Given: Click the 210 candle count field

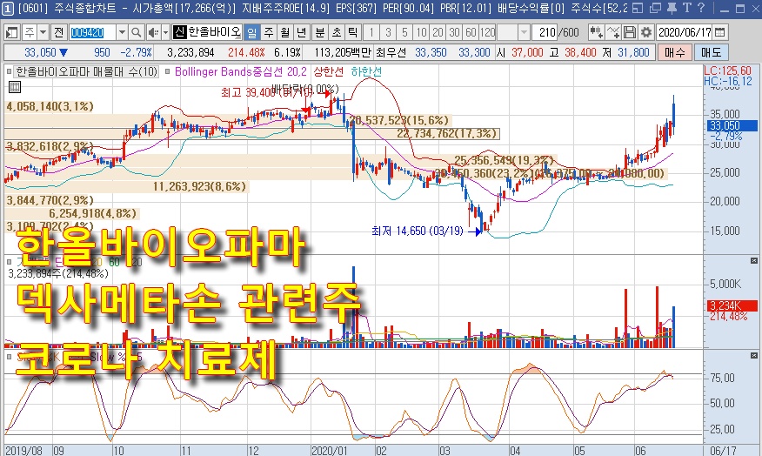Looking at the screenshot, I should point(545,32).
